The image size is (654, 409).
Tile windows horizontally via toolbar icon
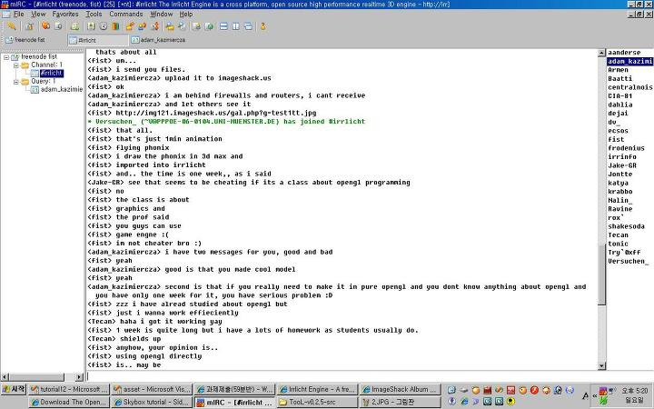point(223,26)
